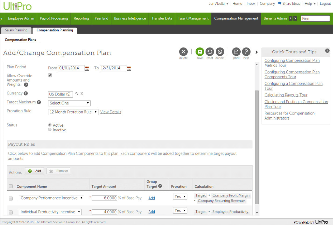Click the delete X icon
The width and height of the screenshot is (333, 225).
tap(183, 52)
